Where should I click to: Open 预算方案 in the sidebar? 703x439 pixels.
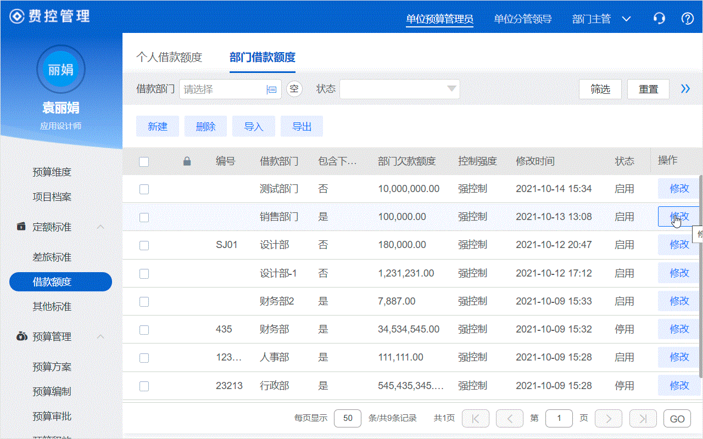coord(52,367)
